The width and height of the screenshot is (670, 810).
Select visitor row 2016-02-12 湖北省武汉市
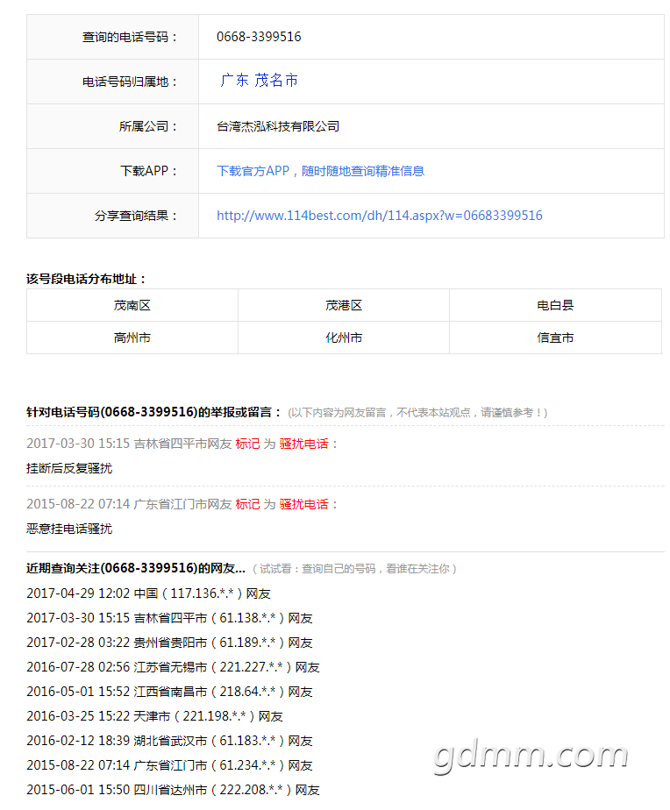tap(169, 741)
